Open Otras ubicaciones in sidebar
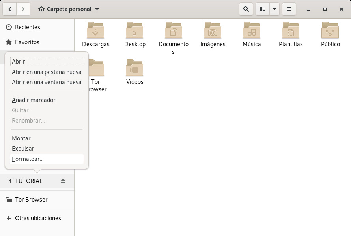 coord(38,218)
